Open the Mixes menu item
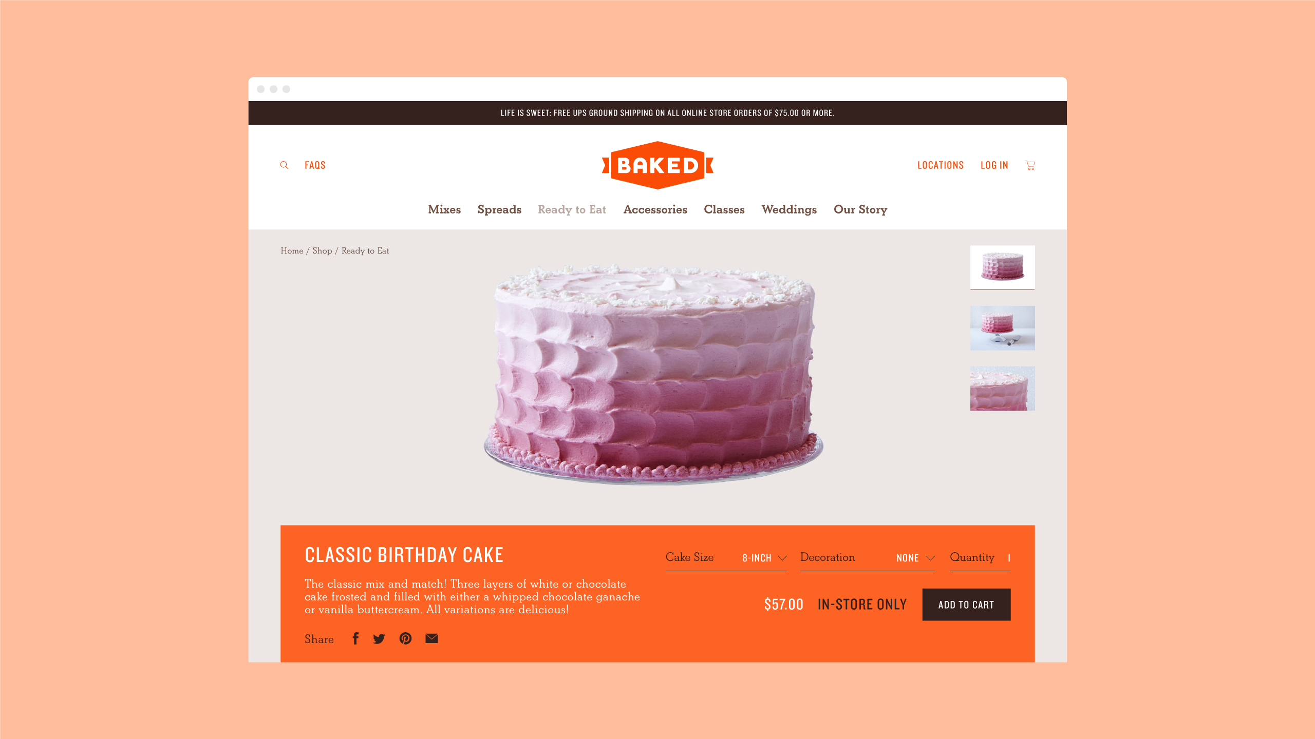Screen dimensions: 1315x739 [x=444, y=209]
